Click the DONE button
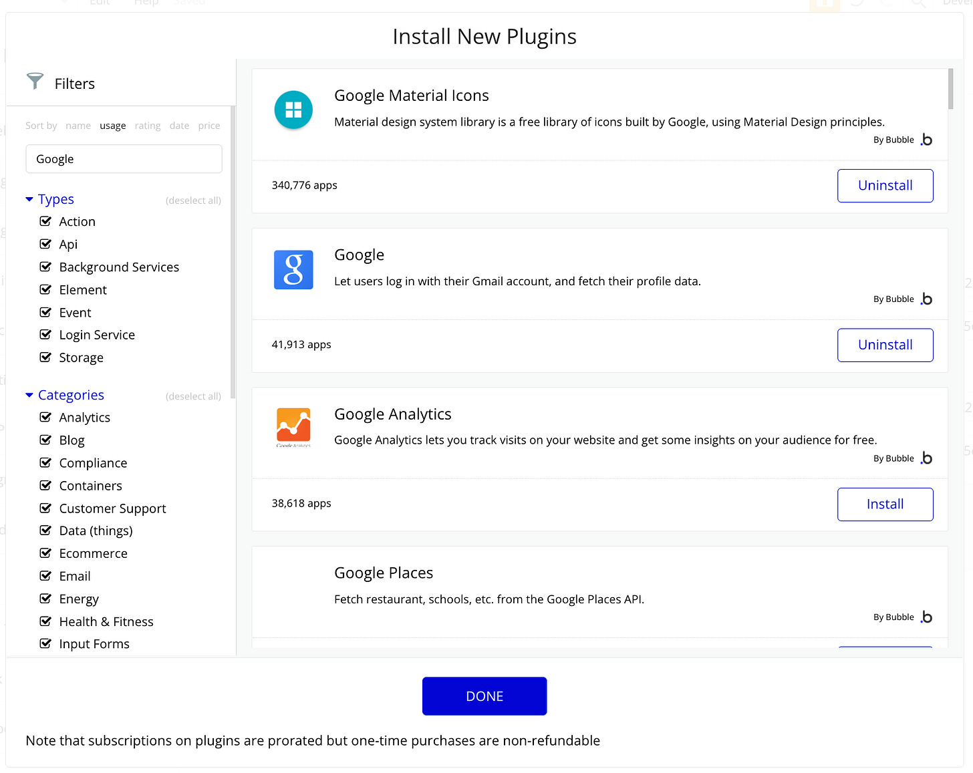The image size is (973, 773). [484, 696]
